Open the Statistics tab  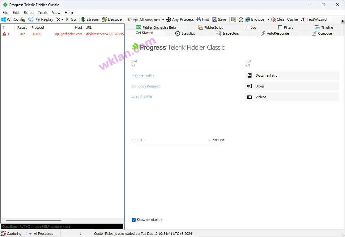185,33
